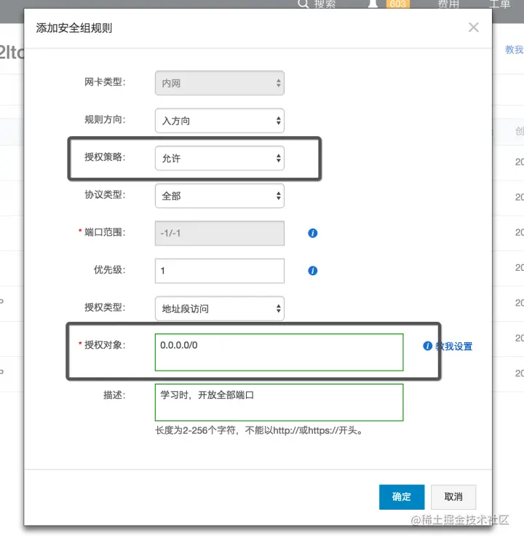Open the 费用 menu in the top bar
This screenshot has height=541, width=524.
[x=448, y=4]
